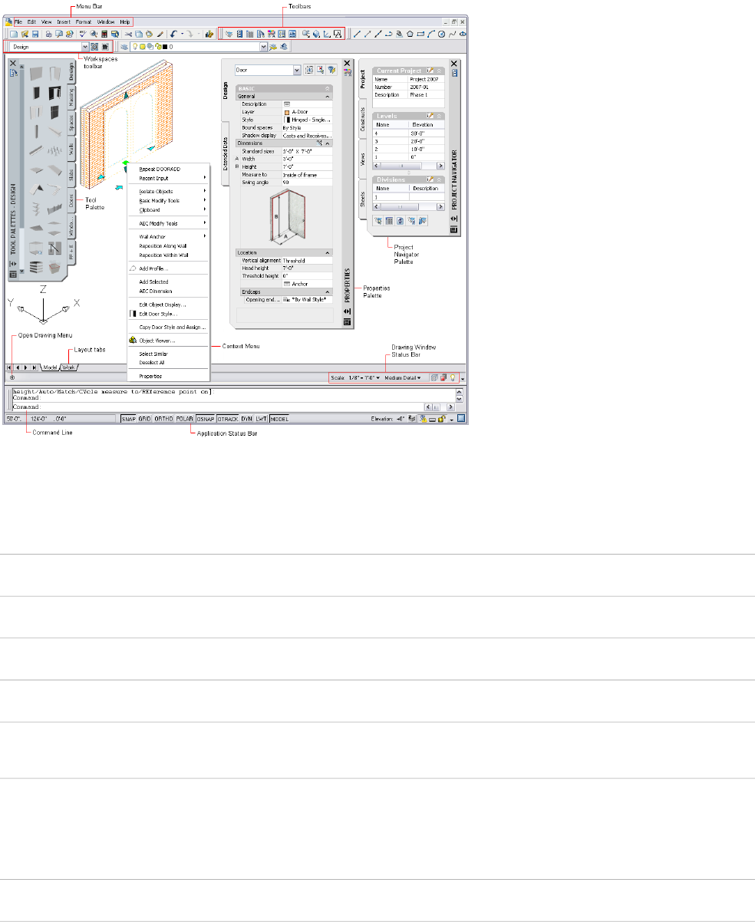Viewport: 755px width, 922px height.
Task: Click the Object Viewer icon in context menu
Action: click(x=133, y=341)
